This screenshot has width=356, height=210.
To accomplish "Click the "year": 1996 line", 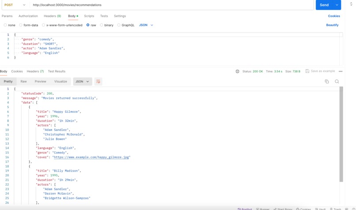I will tap(47, 116).
